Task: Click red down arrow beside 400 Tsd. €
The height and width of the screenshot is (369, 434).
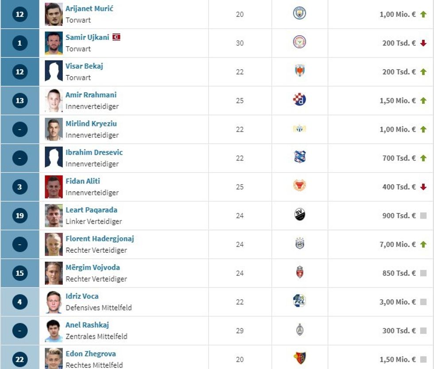Action: (x=423, y=187)
